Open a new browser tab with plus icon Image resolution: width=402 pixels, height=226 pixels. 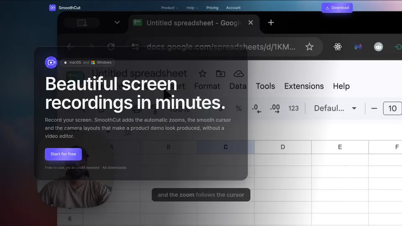[271, 23]
